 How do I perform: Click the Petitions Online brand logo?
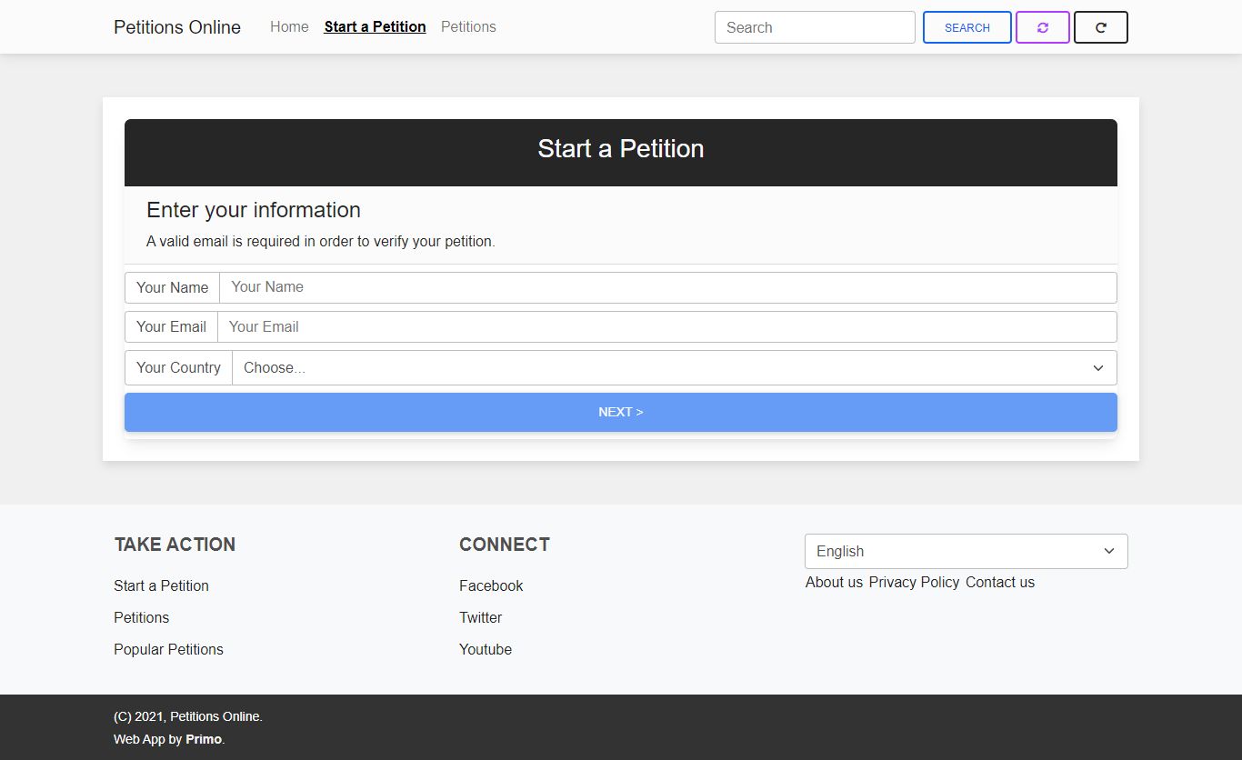coord(177,27)
